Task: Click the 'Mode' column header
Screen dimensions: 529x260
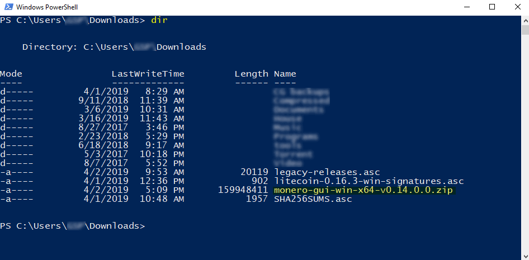Action: (11, 74)
